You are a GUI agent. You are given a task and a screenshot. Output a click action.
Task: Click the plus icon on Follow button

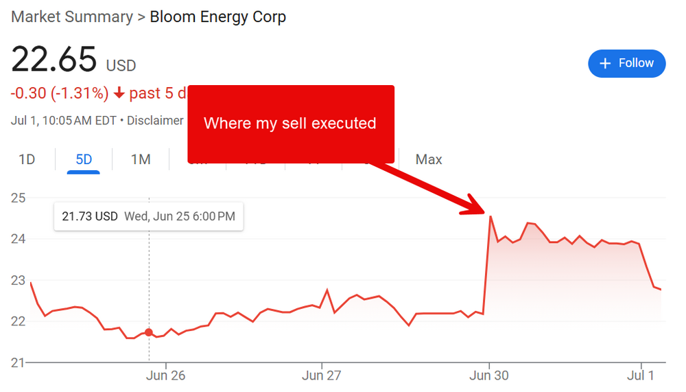(605, 63)
